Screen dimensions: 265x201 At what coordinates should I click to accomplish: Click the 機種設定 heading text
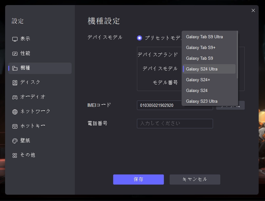click(x=104, y=21)
